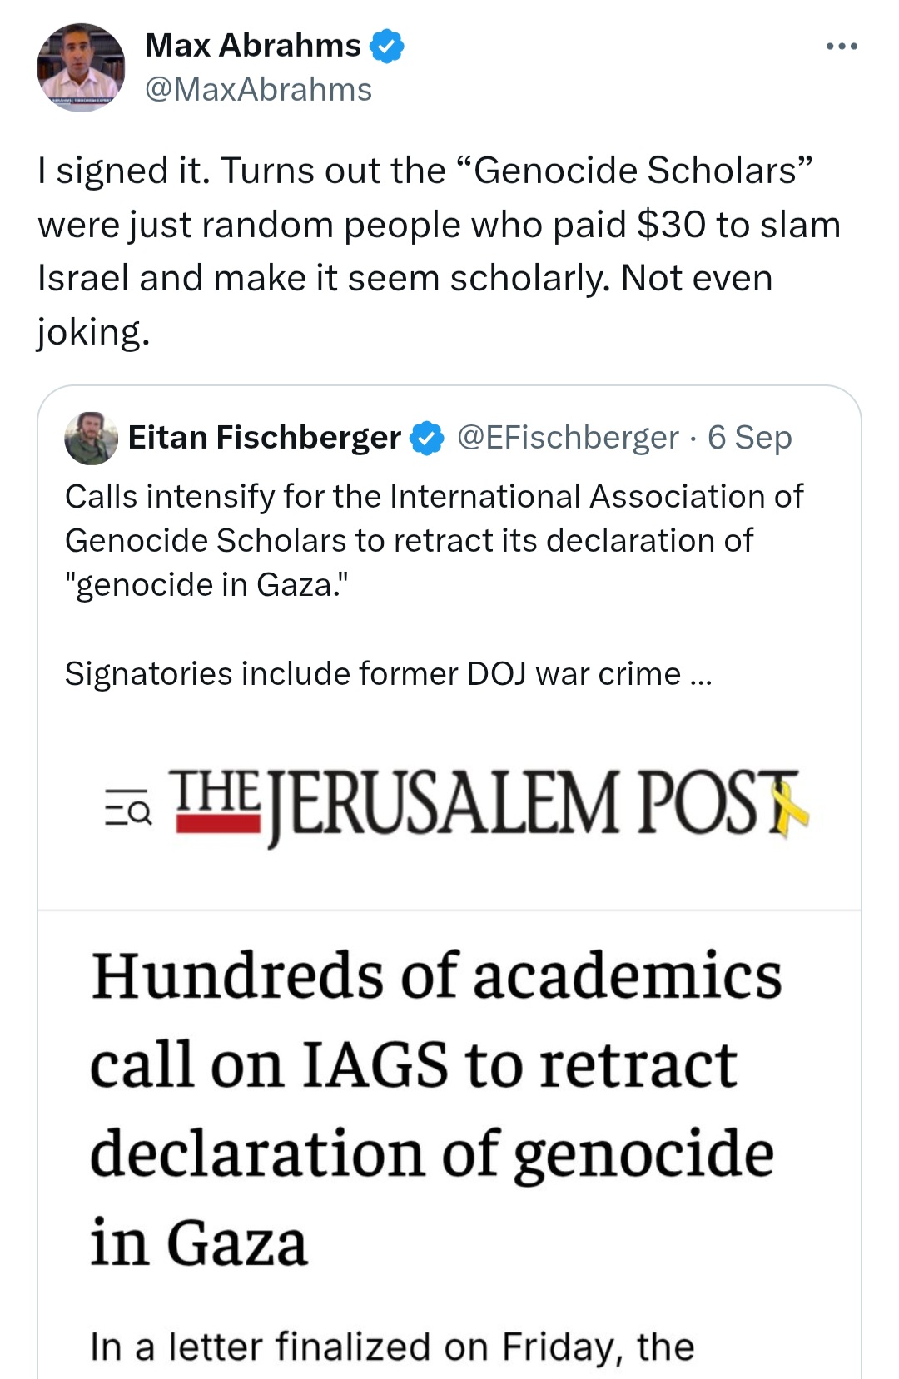
Task: Open the @MaxAbrahms handle
Action: (x=259, y=89)
